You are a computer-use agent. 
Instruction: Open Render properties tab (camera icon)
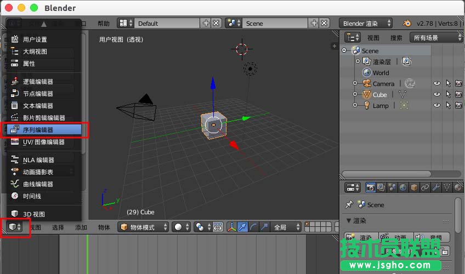point(370,187)
